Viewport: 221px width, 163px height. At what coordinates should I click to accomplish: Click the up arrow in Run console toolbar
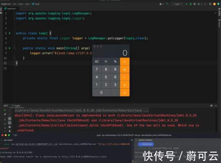10,110
